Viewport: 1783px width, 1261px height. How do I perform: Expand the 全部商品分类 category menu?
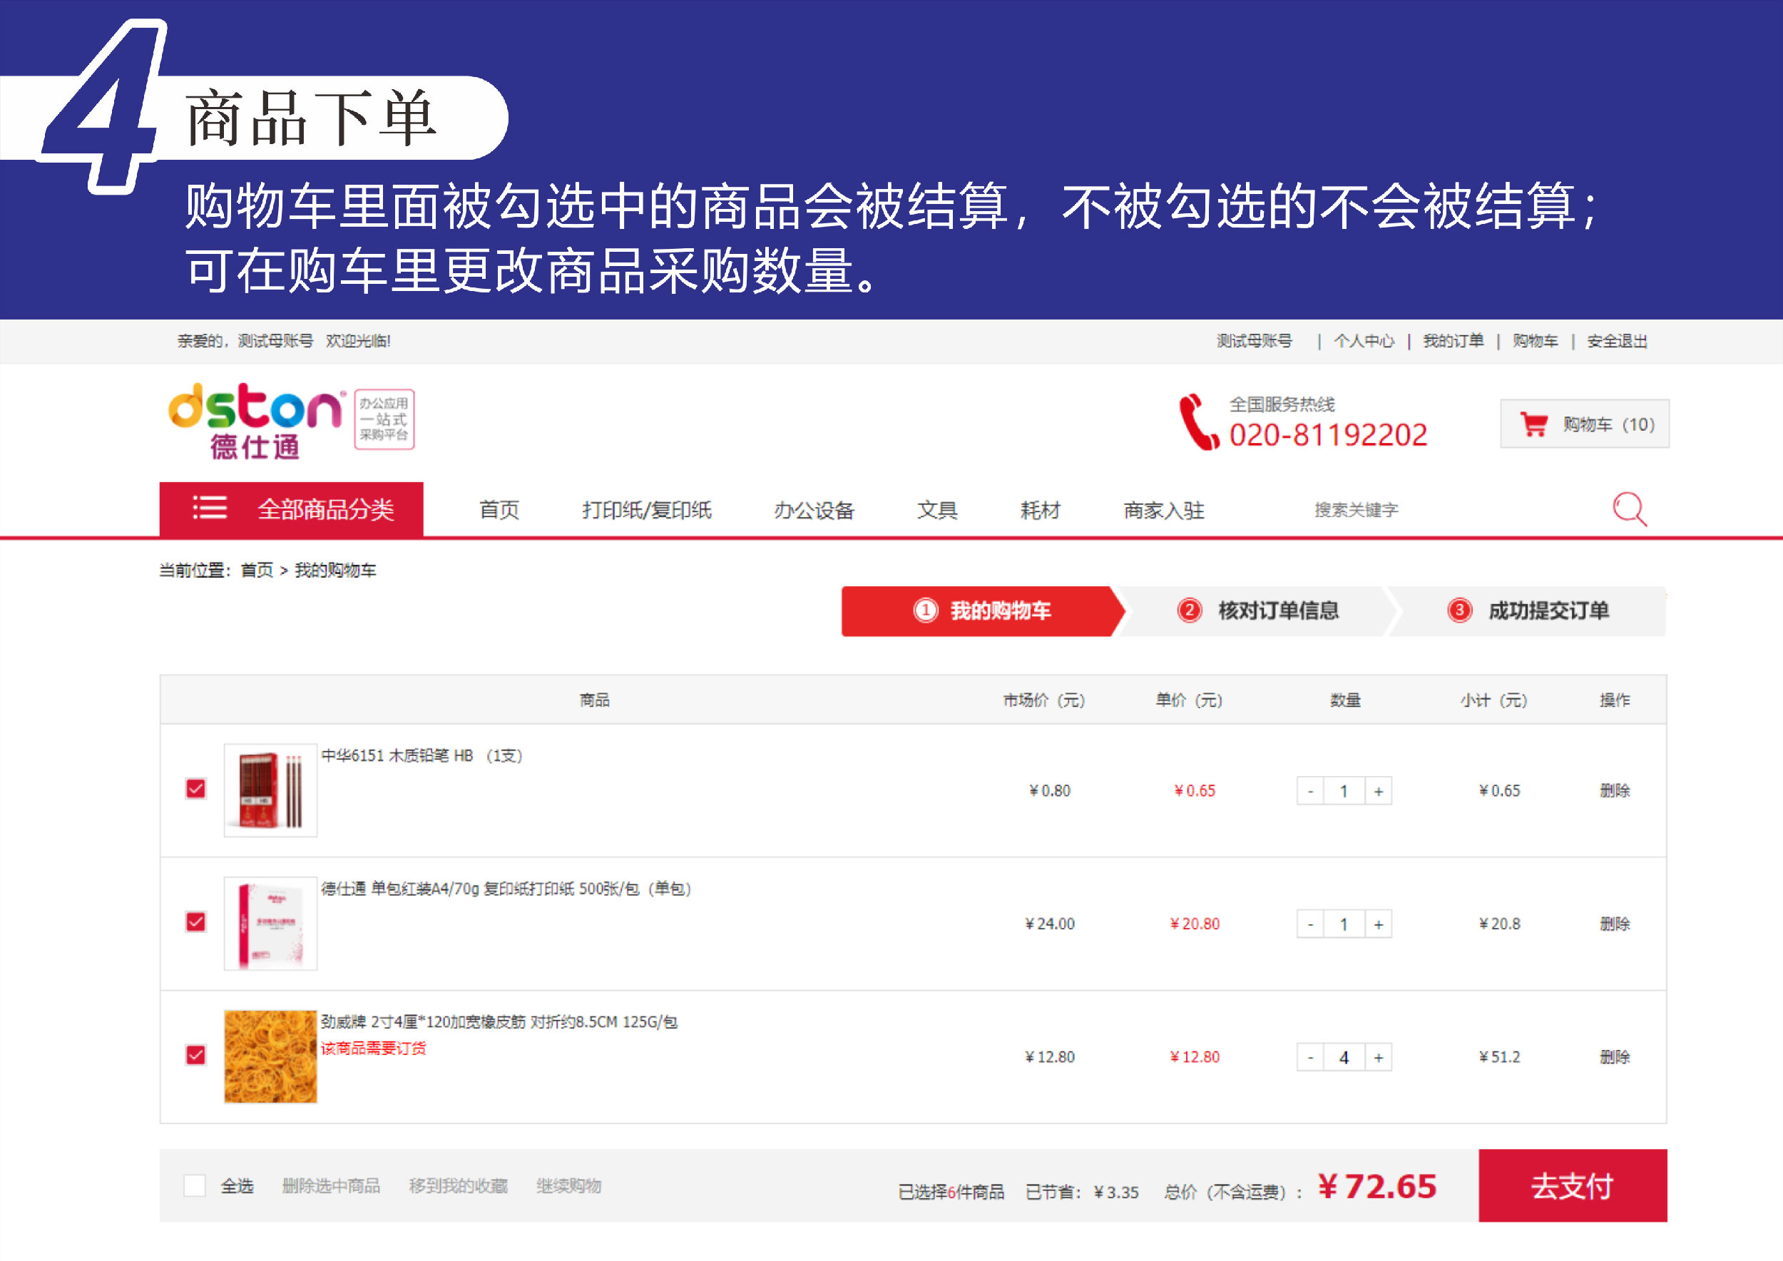[325, 509]
